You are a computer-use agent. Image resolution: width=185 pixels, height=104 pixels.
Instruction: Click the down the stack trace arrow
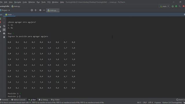[x=4, y=22]
